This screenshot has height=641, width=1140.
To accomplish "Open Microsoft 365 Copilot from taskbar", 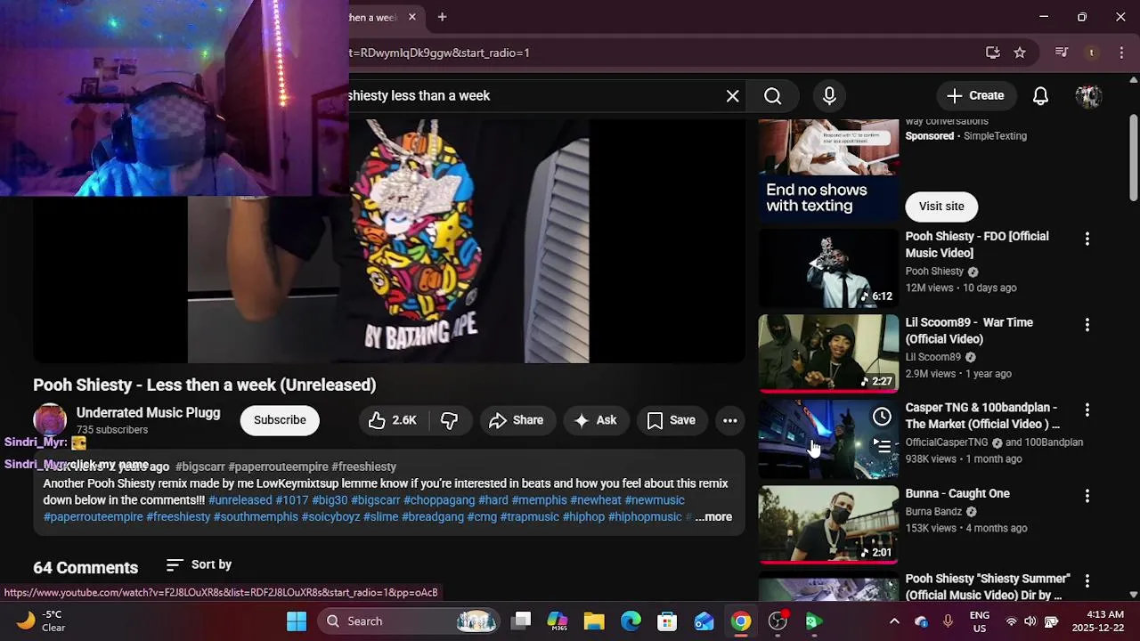I will (558, 621).
